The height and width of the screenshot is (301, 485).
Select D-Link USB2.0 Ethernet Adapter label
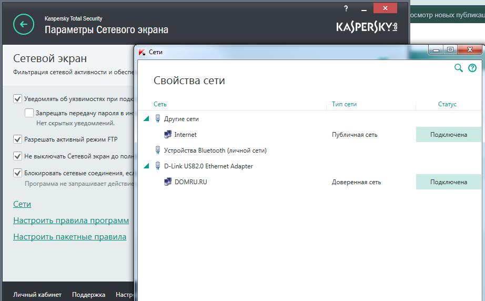208,166
